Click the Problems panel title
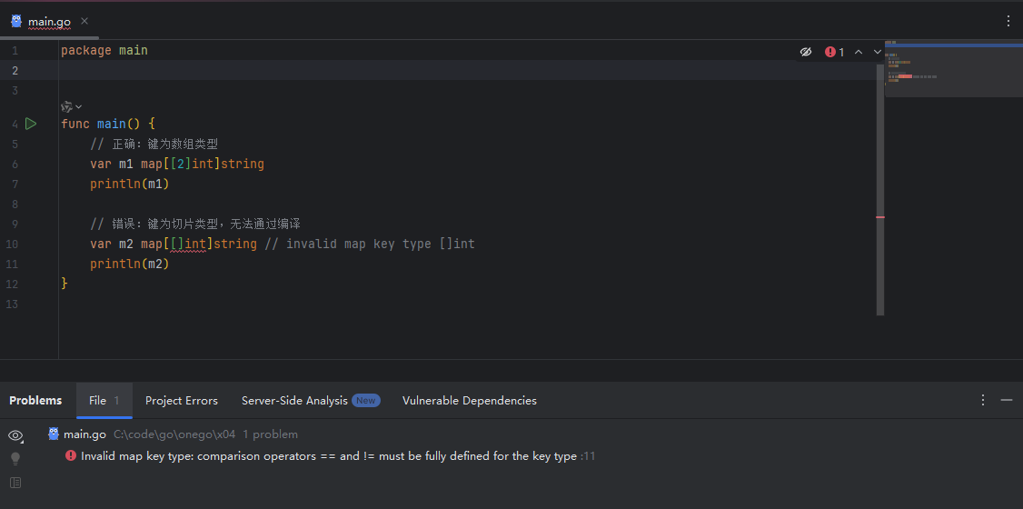 (x=35, y=400)
